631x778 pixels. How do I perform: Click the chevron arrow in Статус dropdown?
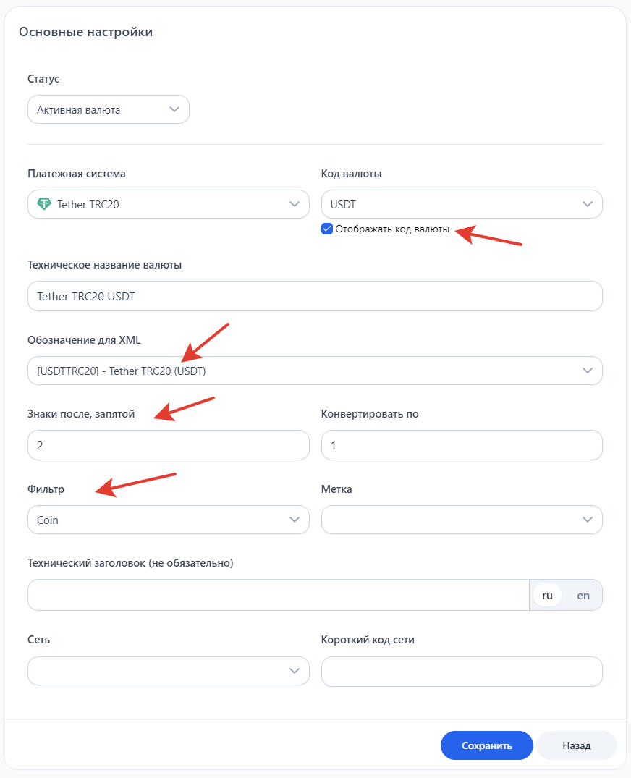(174, 110)
